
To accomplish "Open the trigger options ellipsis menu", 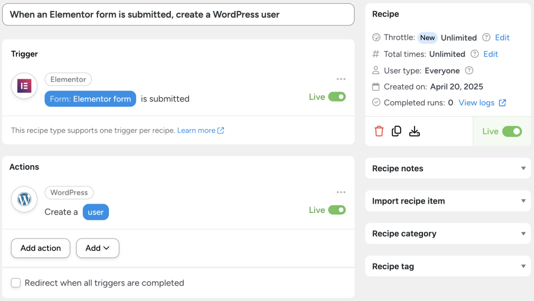I will (341, 79).
